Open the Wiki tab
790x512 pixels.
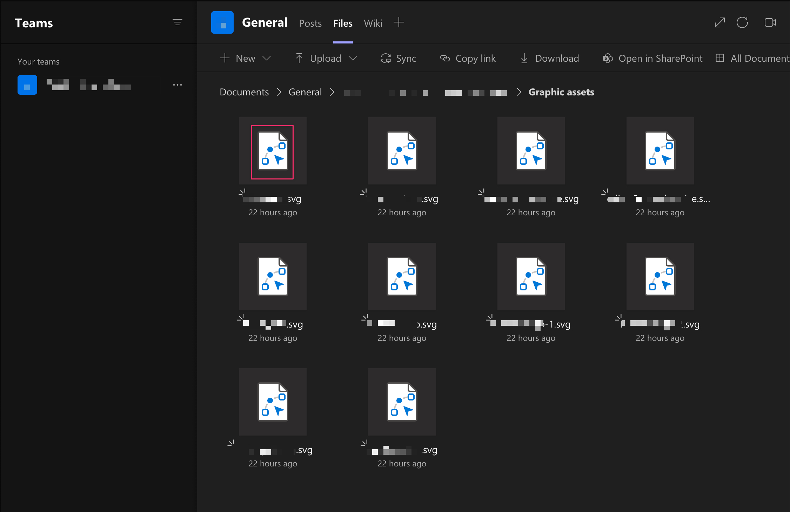[373, 23]
